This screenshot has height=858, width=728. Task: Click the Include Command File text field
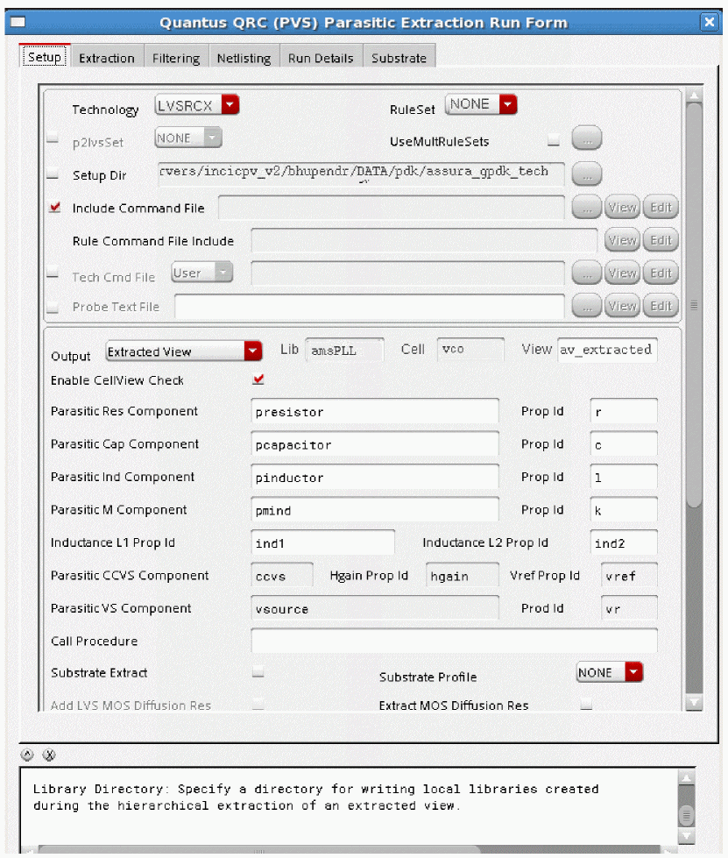point(391,208)
